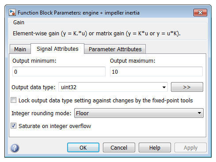Click the Saturate on integer overflow label
216x162 pixels.
pyautogui.click(x=55, y=126)
